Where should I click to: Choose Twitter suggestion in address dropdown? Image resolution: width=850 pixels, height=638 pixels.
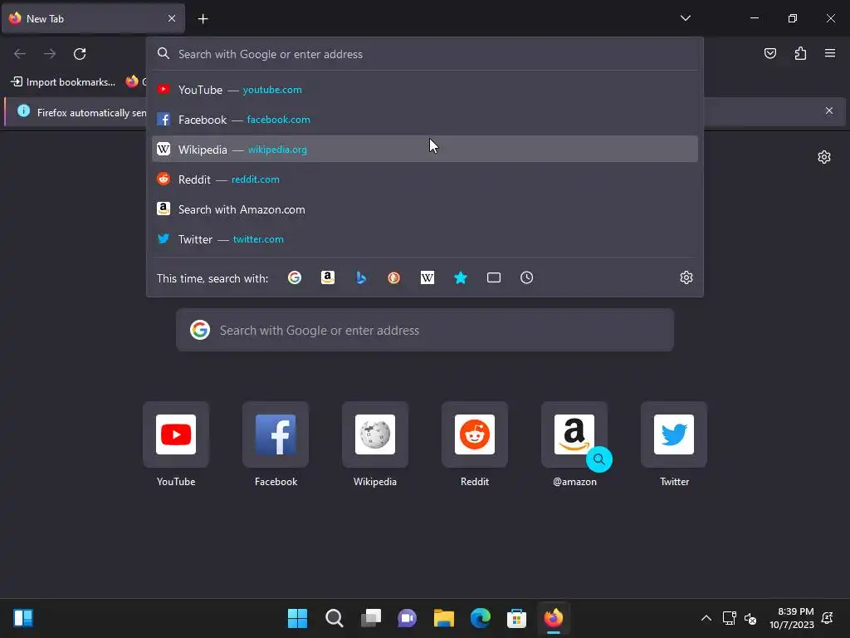[x=424, y=239]
